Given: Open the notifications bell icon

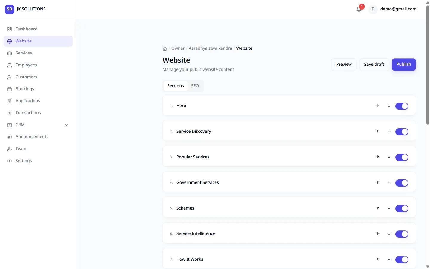Looking at the screenshot, I should coord(359,9).
